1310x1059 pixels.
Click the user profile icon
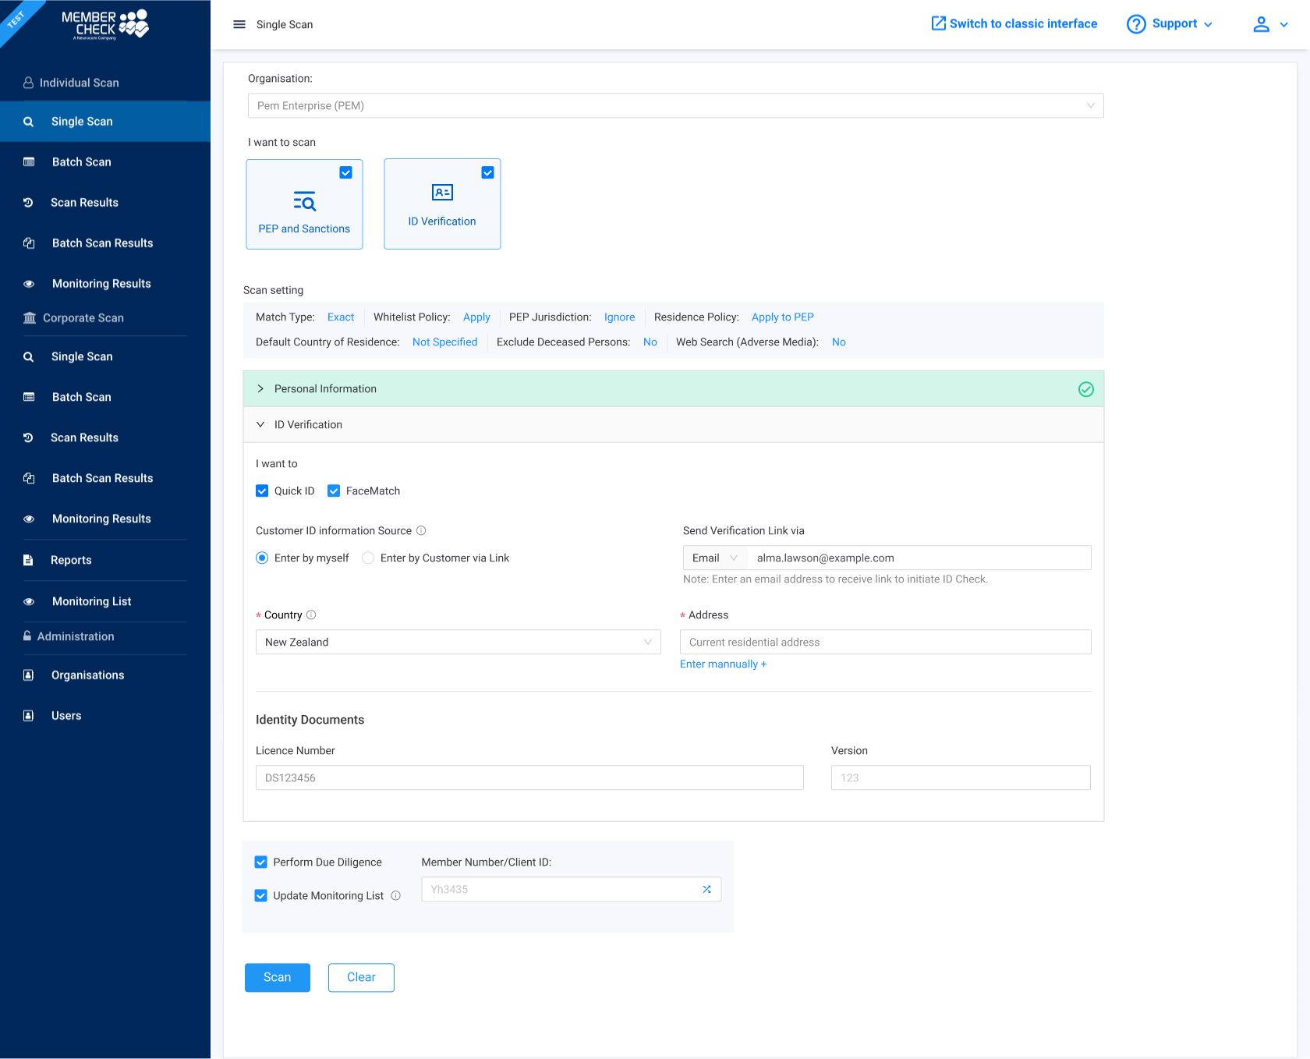click(x=1261, y=24)
